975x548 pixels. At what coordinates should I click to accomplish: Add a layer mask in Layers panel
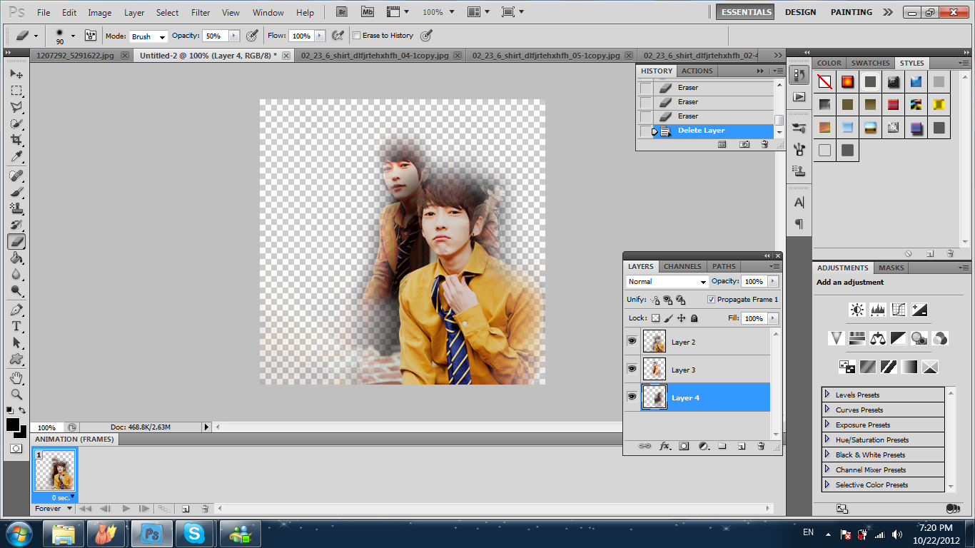click(684, 446)
